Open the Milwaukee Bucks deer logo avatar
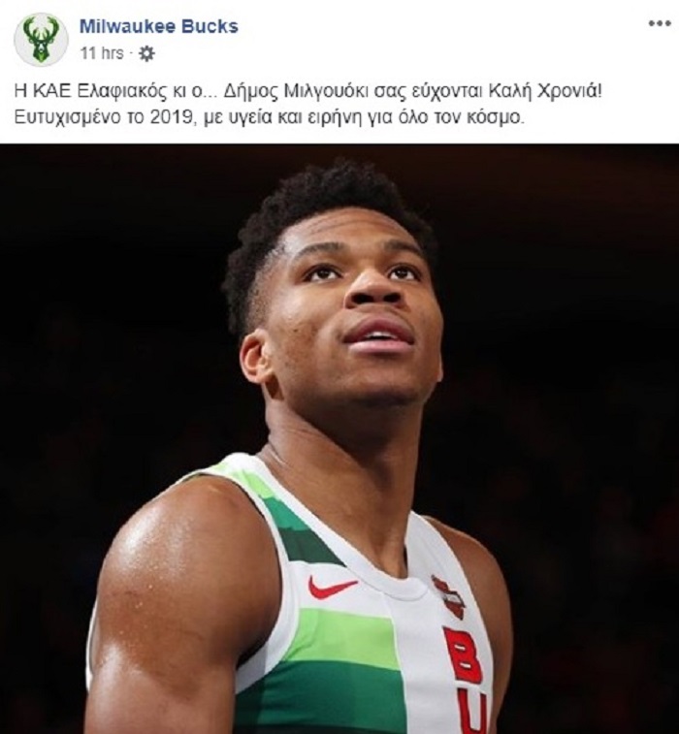679x734 pixels. click(41, 39)
